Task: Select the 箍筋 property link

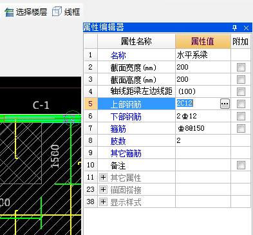Action: 118,129
